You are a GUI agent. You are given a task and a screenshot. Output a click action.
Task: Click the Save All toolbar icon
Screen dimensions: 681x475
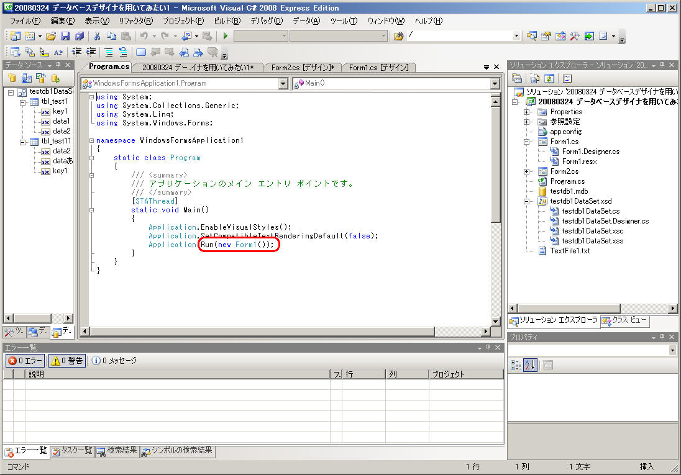pyautogui.click(x=80, y=36)
